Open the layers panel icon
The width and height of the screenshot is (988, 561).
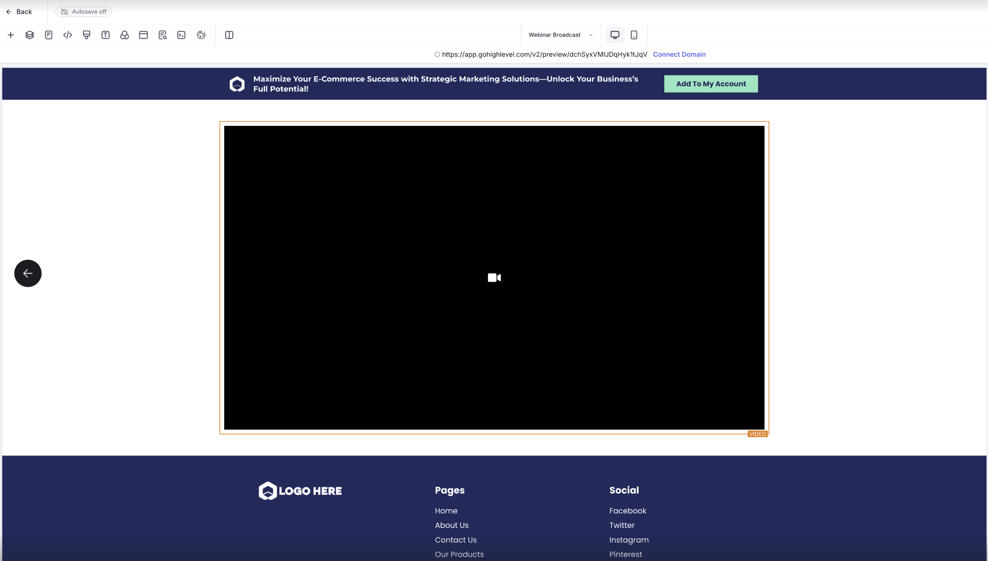click(x=30, y=35)
